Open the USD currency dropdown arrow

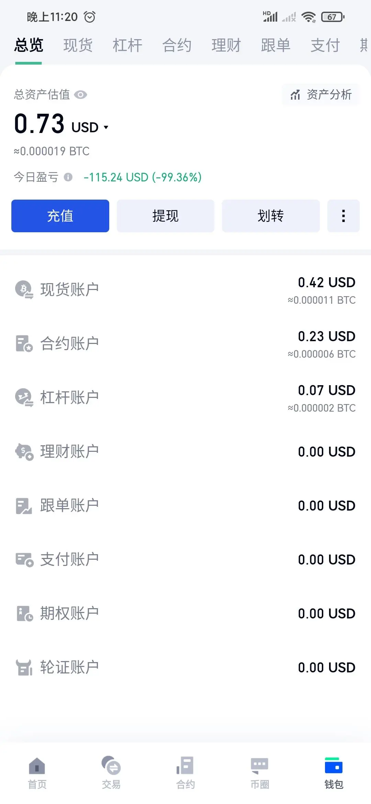[x=106, y=127]
